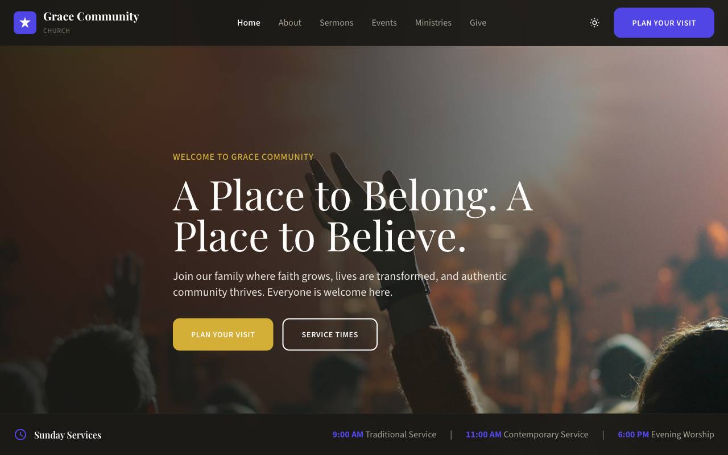Viewport: 728px width, 455px height.
Task: Click the Welcome to Grace Community tagline
Action: [x=243, y=157]
